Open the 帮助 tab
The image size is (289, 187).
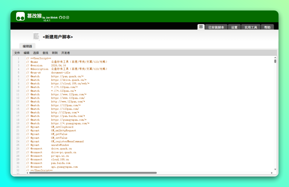point(267,27)
